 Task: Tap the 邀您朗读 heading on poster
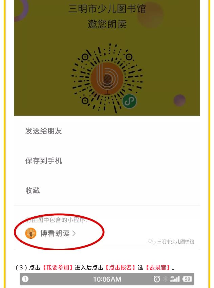[107, 24]
